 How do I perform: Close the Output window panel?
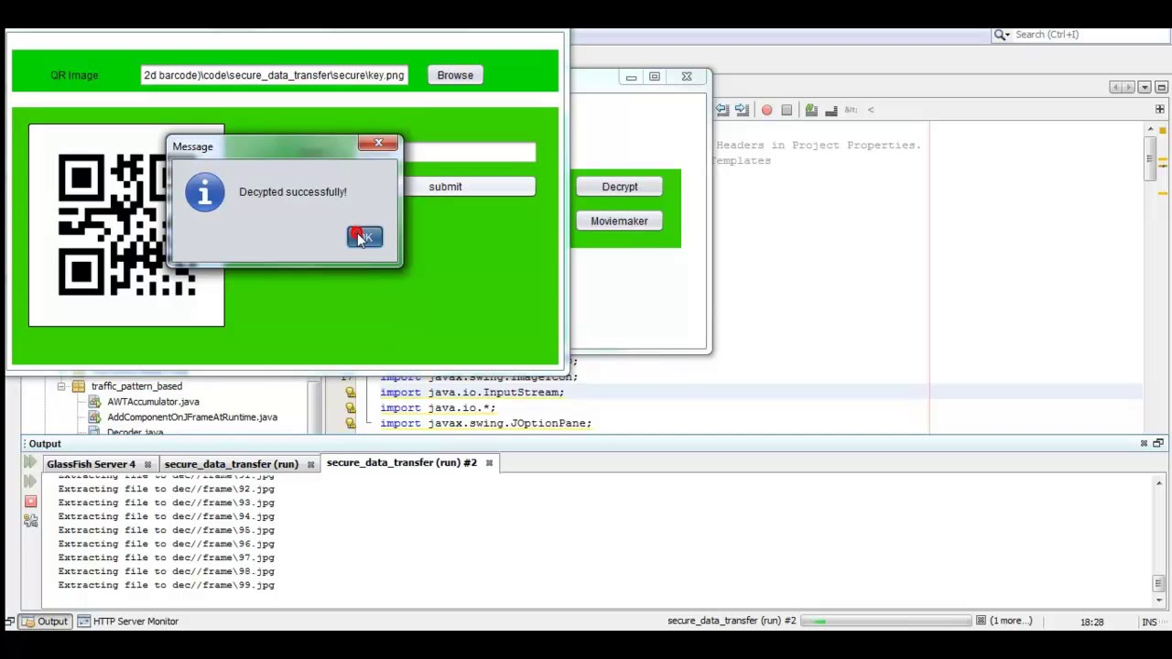click(x=1144, y=444)
